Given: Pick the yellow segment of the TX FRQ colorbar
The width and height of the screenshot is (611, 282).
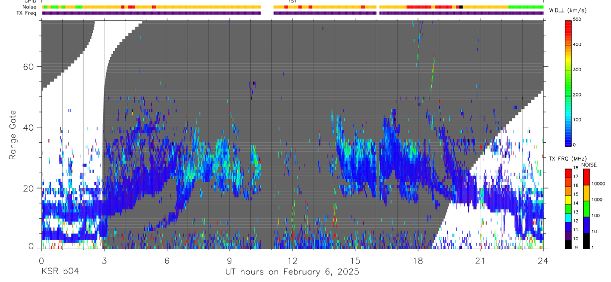Looking at the screenshot, I should [x=568, y=200].
